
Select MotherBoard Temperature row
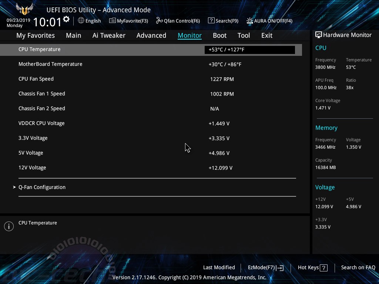coord(151,64)
